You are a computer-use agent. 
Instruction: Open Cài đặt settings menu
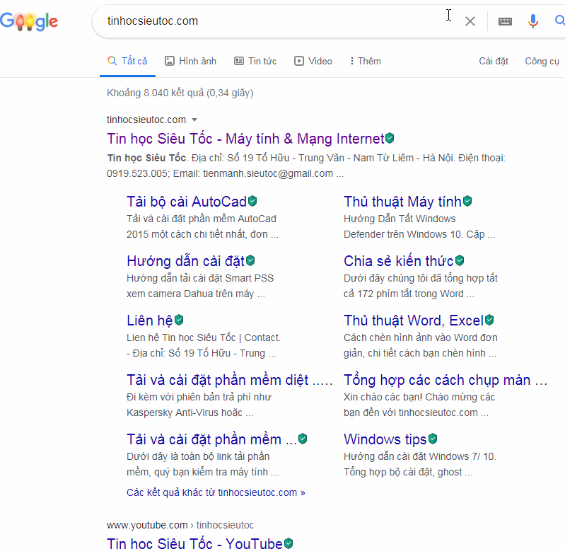click(x=494, y=61)
